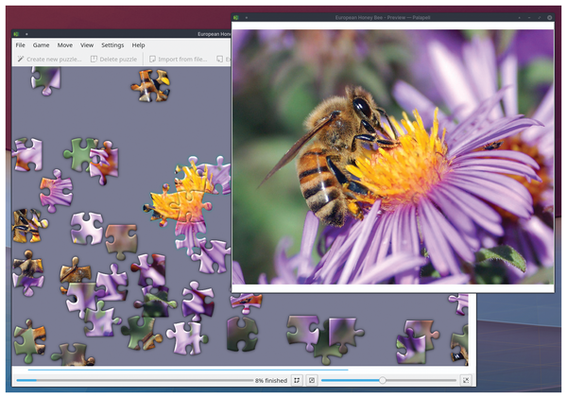Click the pin dot in the Preview window title bar
Image resolution: width=567 pixels, height=398 pixels.
[x=247, y=17]
